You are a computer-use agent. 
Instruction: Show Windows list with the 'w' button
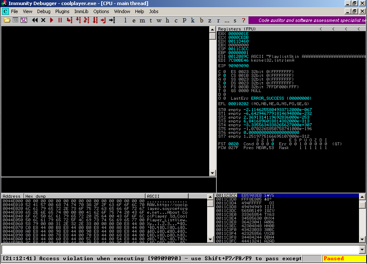[x=159, y=20]
